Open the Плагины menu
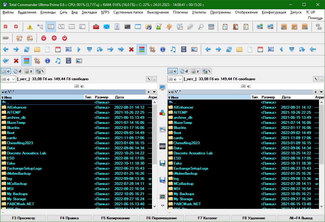 coord(180,12)
